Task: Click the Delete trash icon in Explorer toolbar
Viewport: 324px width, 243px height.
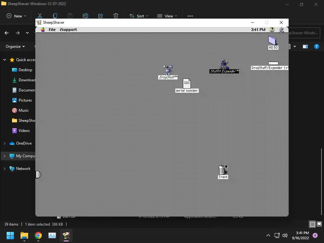Action: click(x=116, y=16)
